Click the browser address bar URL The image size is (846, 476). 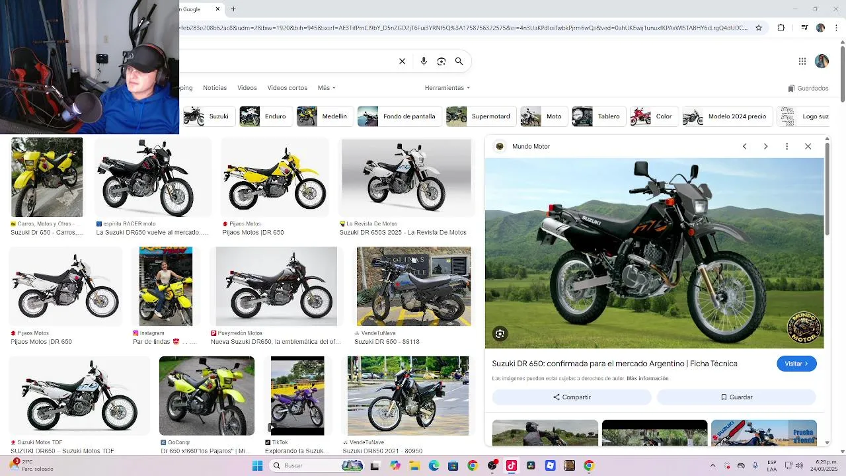coord(463,28)
